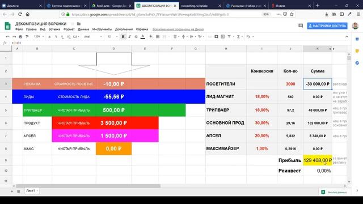Reload the page in browser
Viewport: 363px width, 204px height.
(20, 14)
